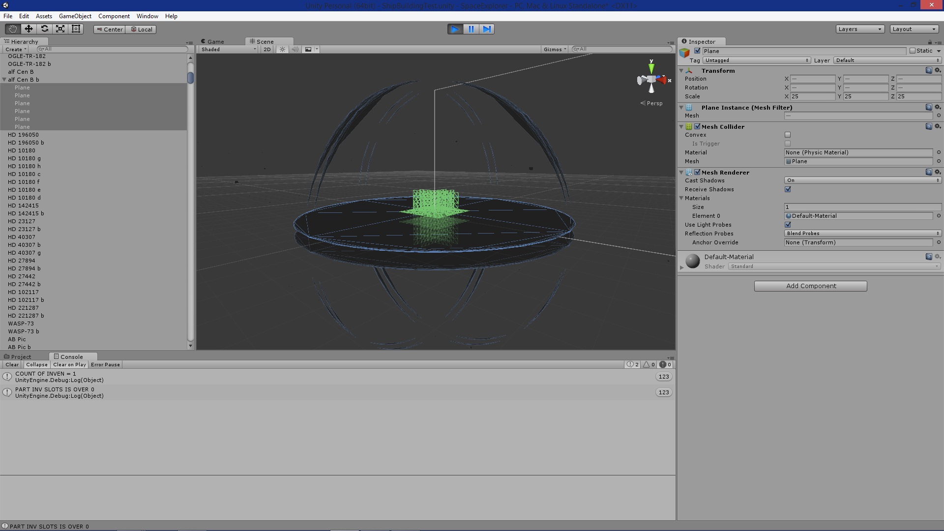Clear the console log
Screen dimensions: 944x531
pos(12,365)
